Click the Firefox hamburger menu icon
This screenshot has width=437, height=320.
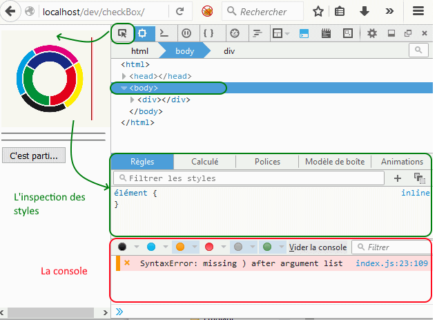tap(418, 12)
